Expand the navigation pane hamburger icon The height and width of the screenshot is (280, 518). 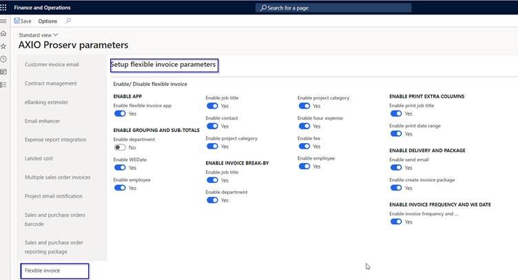[4, 21]
